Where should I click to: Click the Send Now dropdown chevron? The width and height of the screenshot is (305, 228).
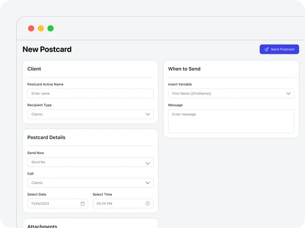click(x=148, y=163)
